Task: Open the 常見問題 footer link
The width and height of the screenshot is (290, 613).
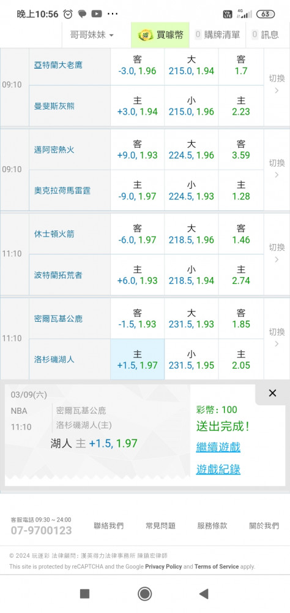Action: [160, 526]
